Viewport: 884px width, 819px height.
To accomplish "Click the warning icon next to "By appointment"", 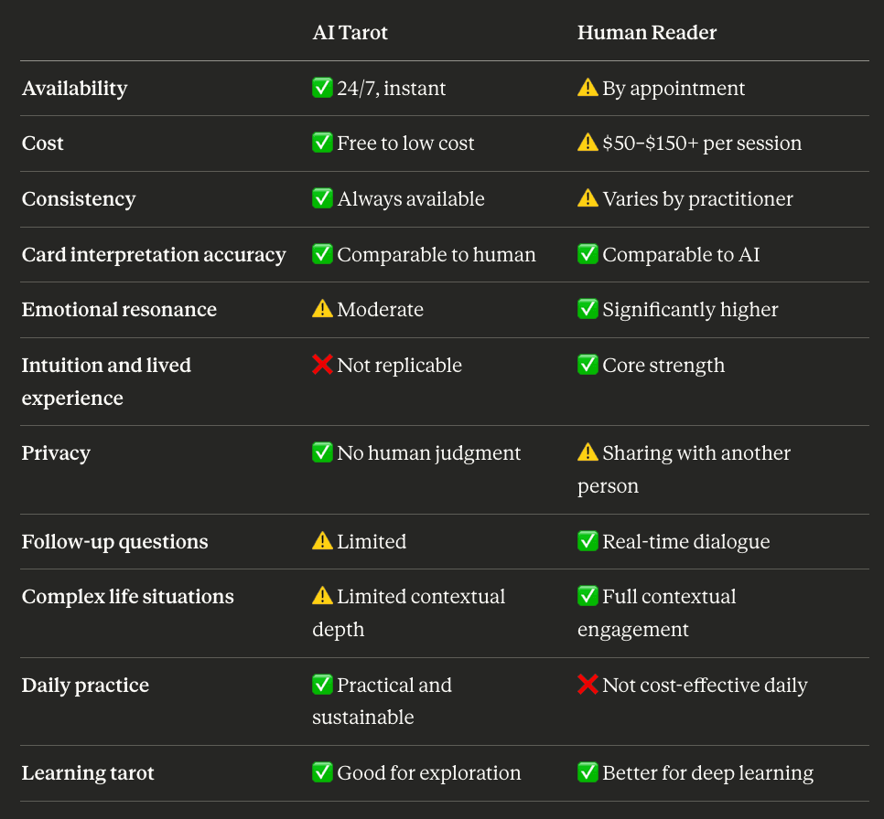I will point(588,88).
